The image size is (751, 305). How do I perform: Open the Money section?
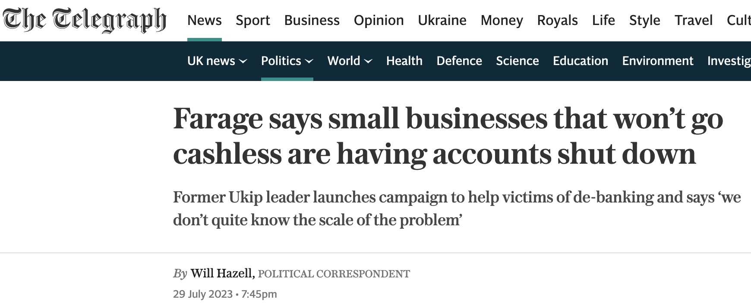[x=502, y=20]
